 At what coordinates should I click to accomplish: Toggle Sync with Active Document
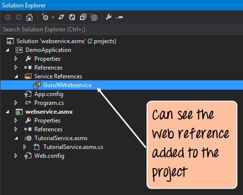pos(61,17)
